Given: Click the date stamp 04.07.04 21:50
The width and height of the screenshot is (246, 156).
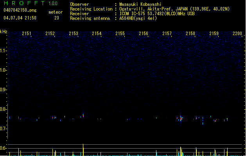Looking at the screenshot, I should pos(20,18).
